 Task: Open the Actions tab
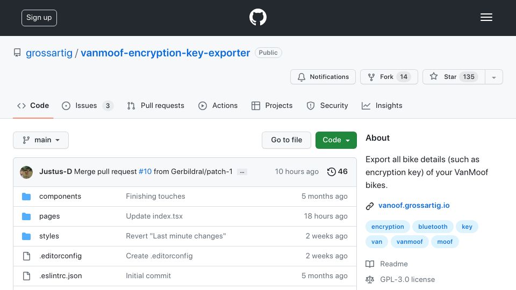(218, 106)
